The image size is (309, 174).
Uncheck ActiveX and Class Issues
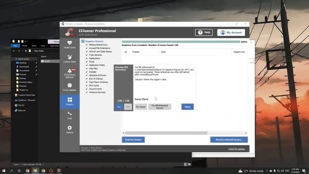(87, 52)
